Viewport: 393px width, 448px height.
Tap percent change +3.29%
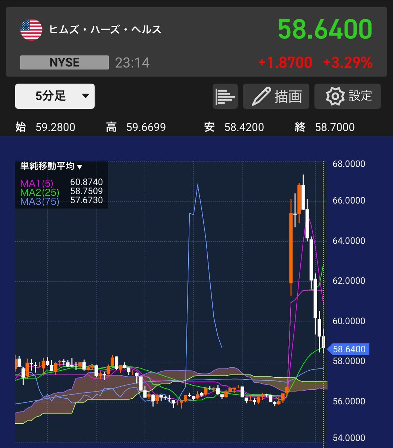tap(348, 62)
